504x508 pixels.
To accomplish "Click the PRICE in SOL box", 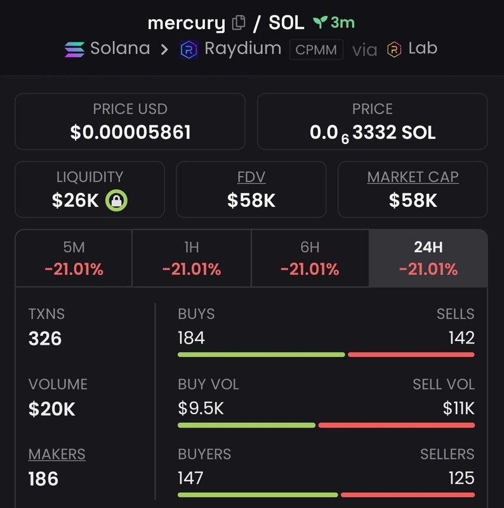I will pyautogui.click(x=373, y=121).
